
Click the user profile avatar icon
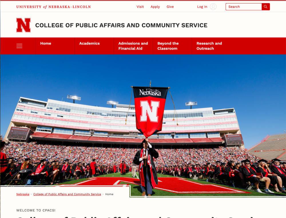click(213, 7)
